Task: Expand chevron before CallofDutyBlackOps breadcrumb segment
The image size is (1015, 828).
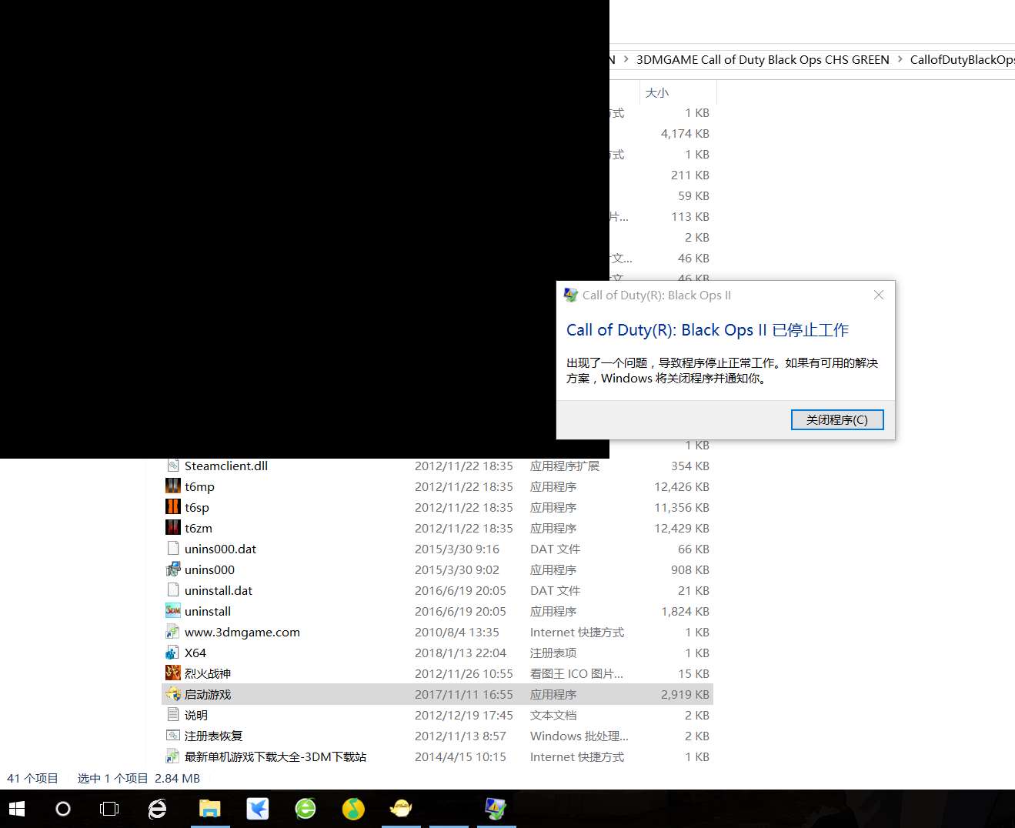Action: (900, 59)
